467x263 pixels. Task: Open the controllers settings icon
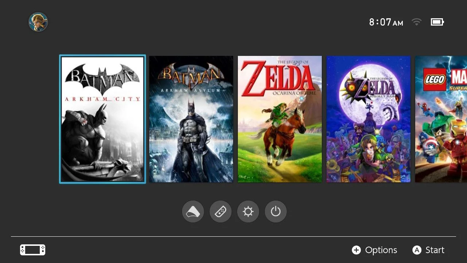tap(220, 211)
